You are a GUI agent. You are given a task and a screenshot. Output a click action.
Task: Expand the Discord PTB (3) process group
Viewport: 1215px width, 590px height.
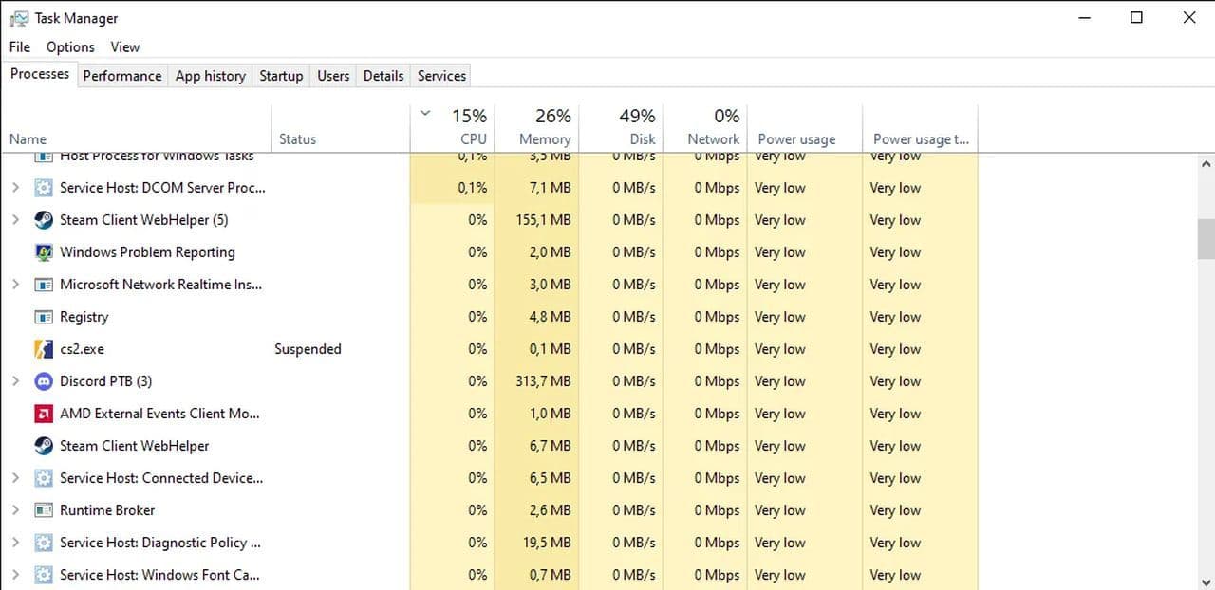tap(15, 381)
